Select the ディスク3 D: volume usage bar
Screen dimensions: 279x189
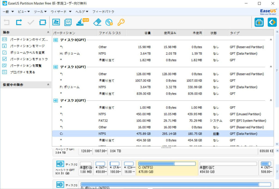point(176,185)
